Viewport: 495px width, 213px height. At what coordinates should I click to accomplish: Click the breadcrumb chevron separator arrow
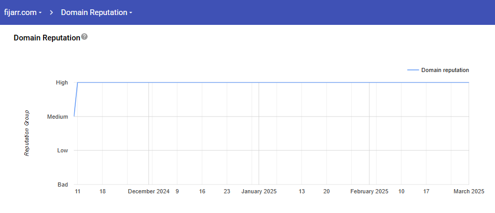[x=52, y=12]
